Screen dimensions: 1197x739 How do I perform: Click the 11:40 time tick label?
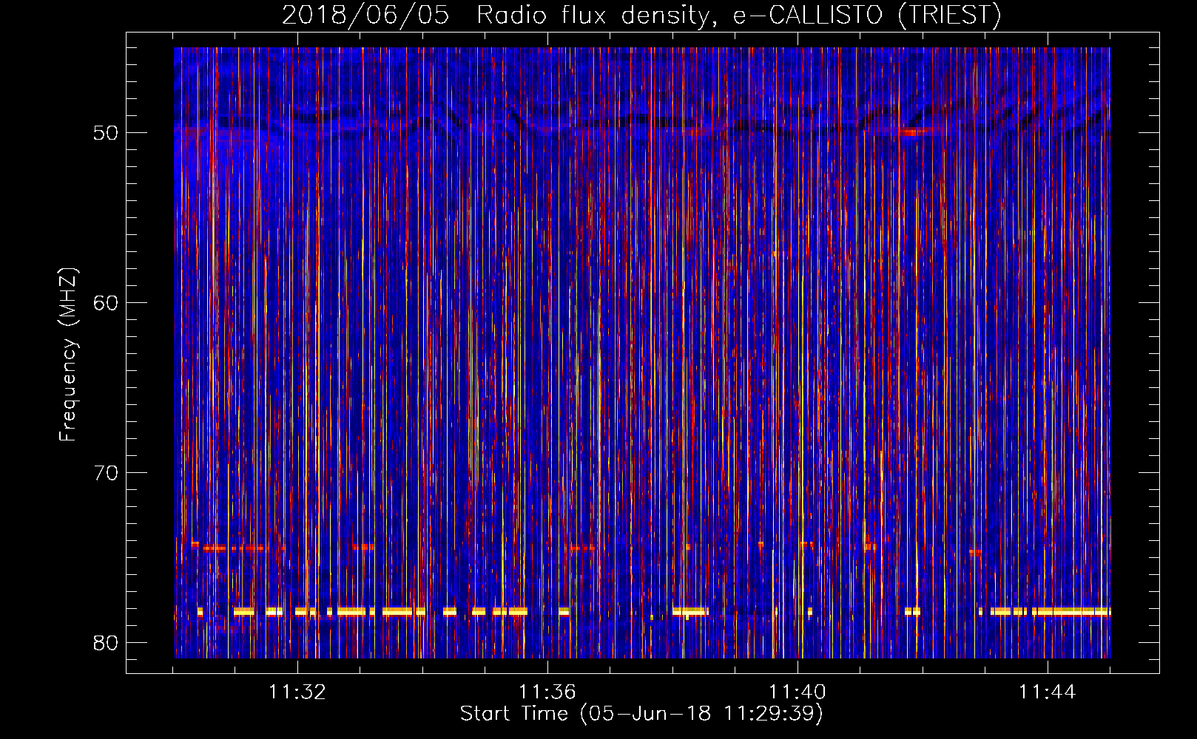pyautogui.click(x=798, y=692)
